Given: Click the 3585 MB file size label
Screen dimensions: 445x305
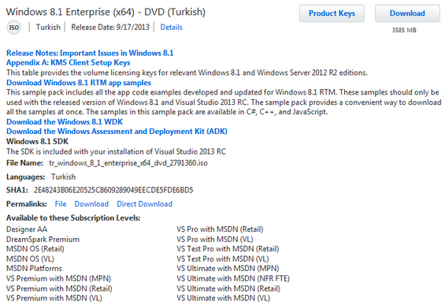Looking at the screenshot, I should click(x=404, y=30).
